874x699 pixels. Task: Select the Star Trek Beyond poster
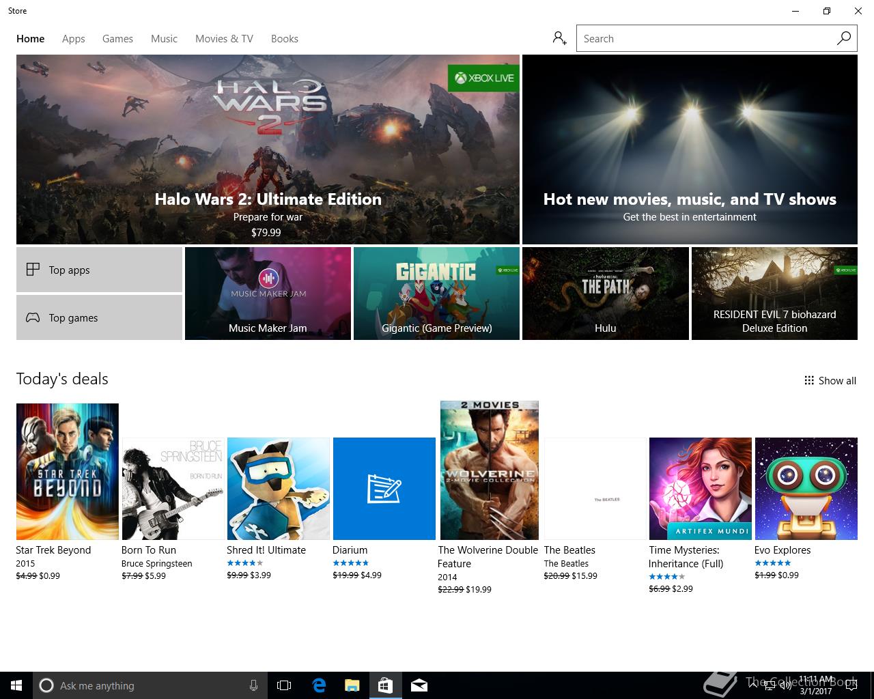(x=68, y=472)
